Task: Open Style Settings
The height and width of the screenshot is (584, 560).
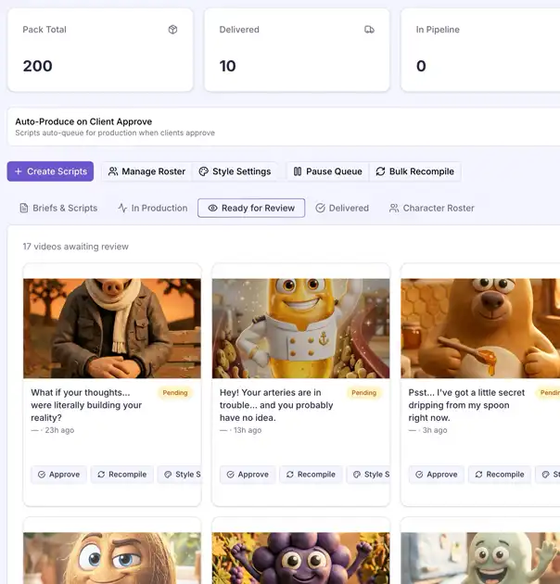Action: [235, 171]
